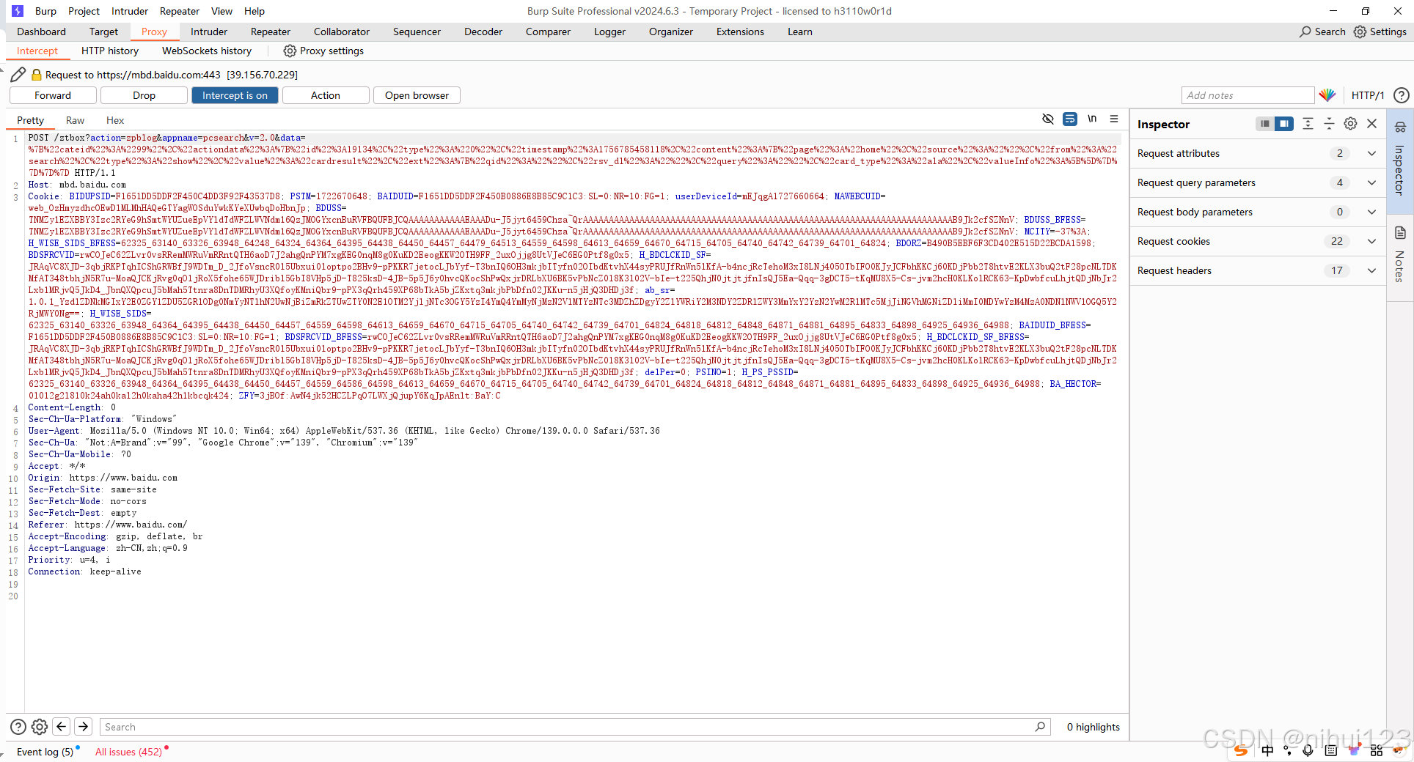Open the Event log (5)
1414x762 pixels.
[x=45, y=752]
